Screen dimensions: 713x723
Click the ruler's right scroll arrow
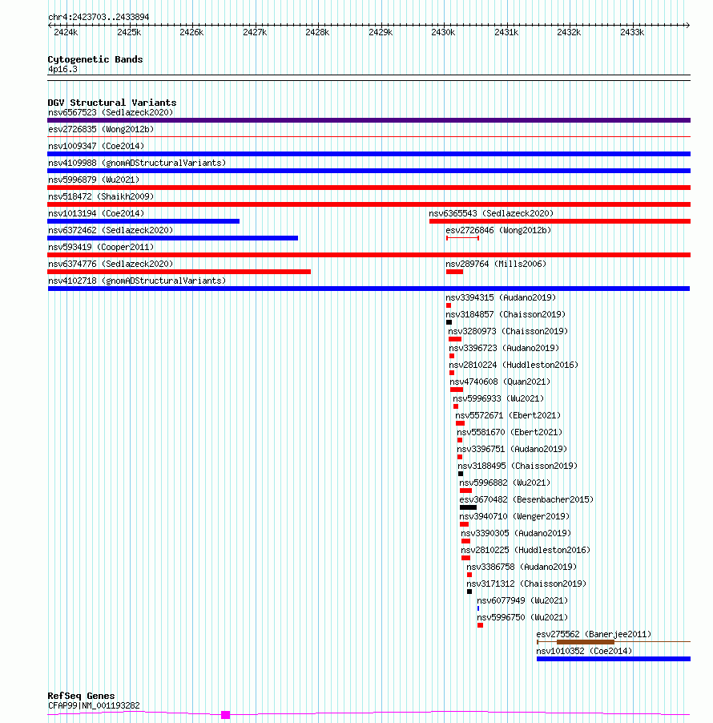(687, 25)
